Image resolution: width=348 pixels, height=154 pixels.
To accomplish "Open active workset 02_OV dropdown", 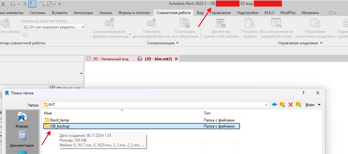I will click(x=54, y=27).
